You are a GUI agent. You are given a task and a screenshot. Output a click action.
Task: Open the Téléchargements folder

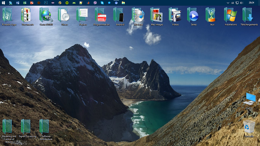[249, 17]
